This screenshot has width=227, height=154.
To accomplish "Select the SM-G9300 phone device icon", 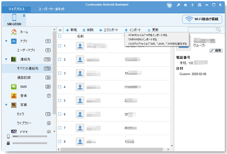I will [x=14, y=17].
